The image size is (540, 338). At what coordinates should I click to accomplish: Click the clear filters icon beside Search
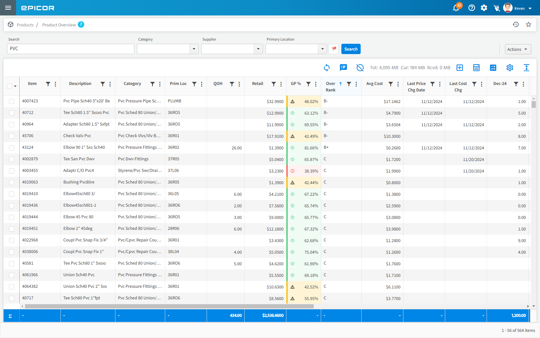tap(334, 49)
